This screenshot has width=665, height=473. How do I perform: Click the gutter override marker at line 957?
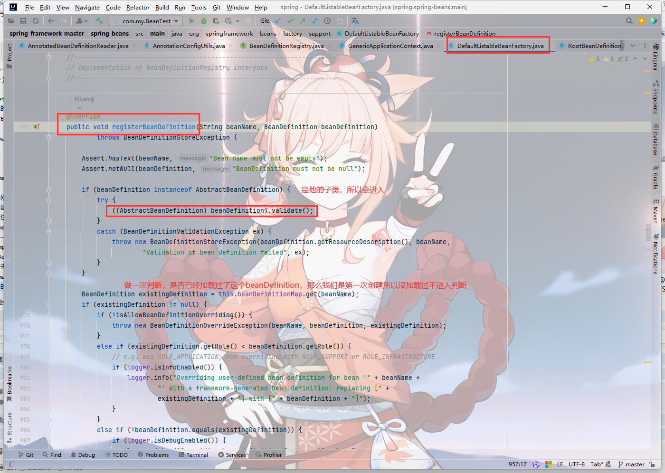(x=37, y=127)
